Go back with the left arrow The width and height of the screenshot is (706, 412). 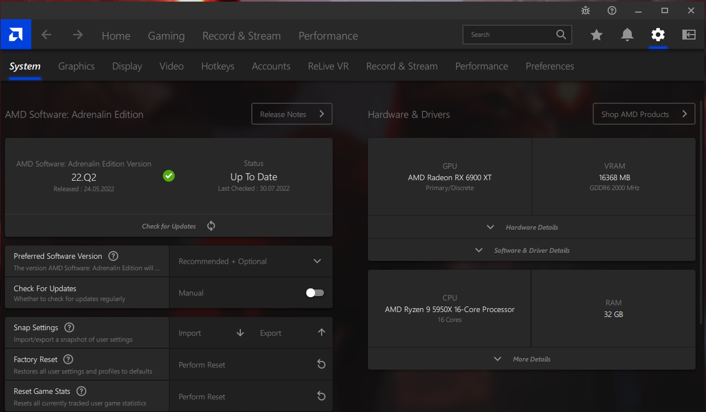point(46,35)
